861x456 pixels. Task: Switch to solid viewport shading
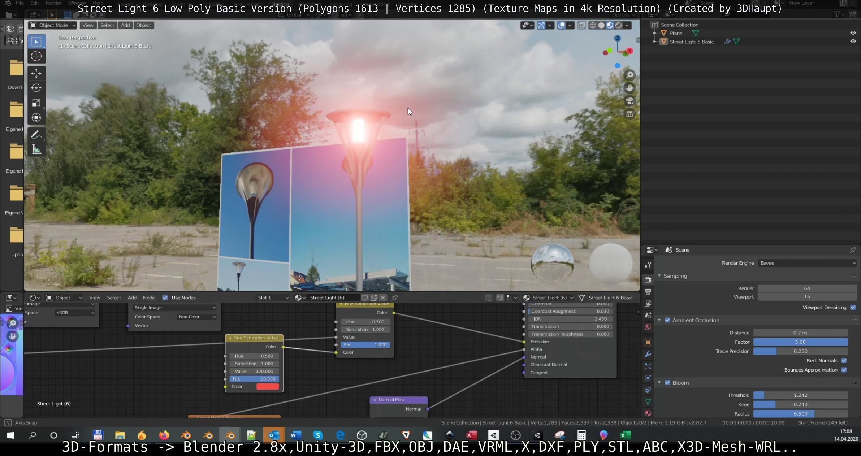pyautogui.click(x=601, y=25)
